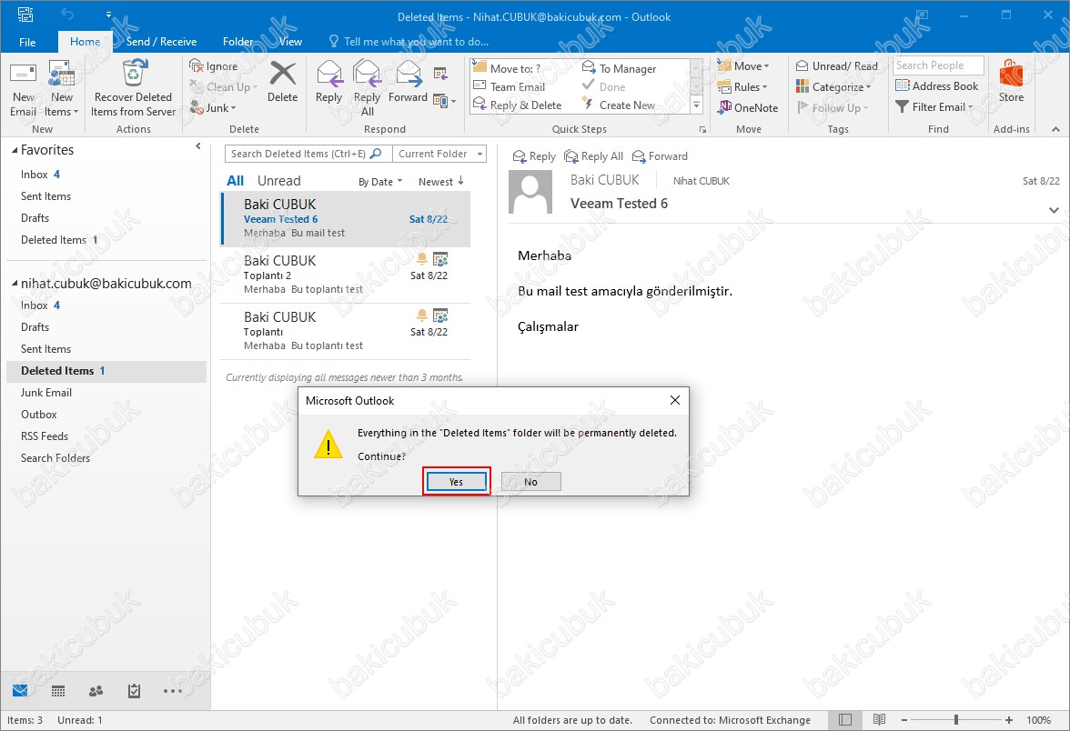The image size is (1070, 731).
Task: Click Recover Deleted Items from Server
Action: tap(133, 89)
